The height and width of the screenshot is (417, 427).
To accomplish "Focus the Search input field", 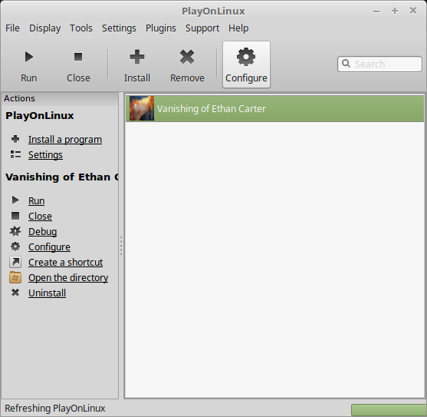I will click(379, 64).
